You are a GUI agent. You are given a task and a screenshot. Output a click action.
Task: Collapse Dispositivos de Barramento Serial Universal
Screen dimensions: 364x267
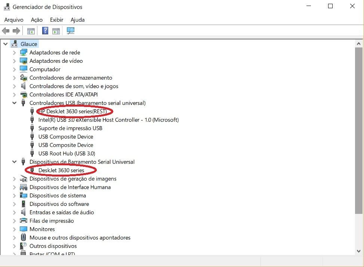(x=14, y=162)
